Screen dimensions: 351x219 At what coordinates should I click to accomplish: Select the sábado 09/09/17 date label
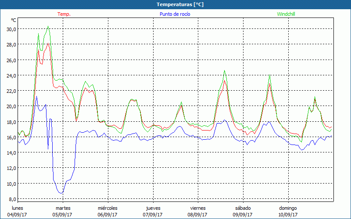click(x=243, y=211)
